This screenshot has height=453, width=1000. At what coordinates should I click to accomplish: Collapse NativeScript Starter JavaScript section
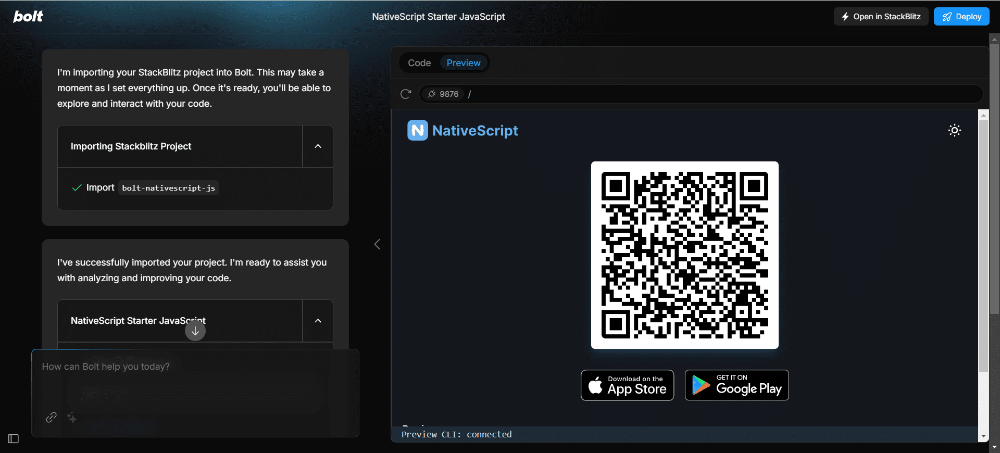[318, 321]
